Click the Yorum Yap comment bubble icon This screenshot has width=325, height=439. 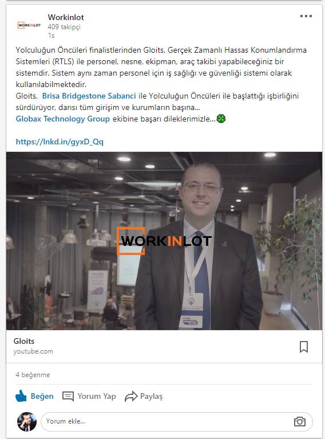click(68, 397)
